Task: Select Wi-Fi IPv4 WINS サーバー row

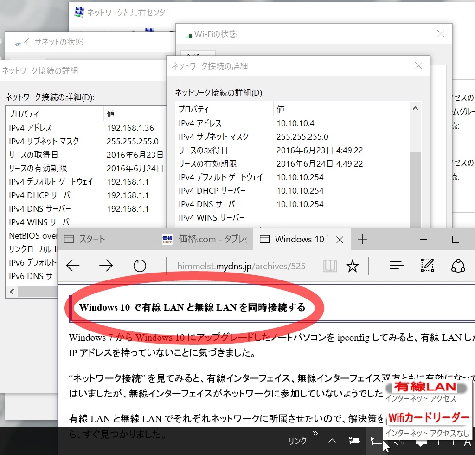Action: coord(292,217)
